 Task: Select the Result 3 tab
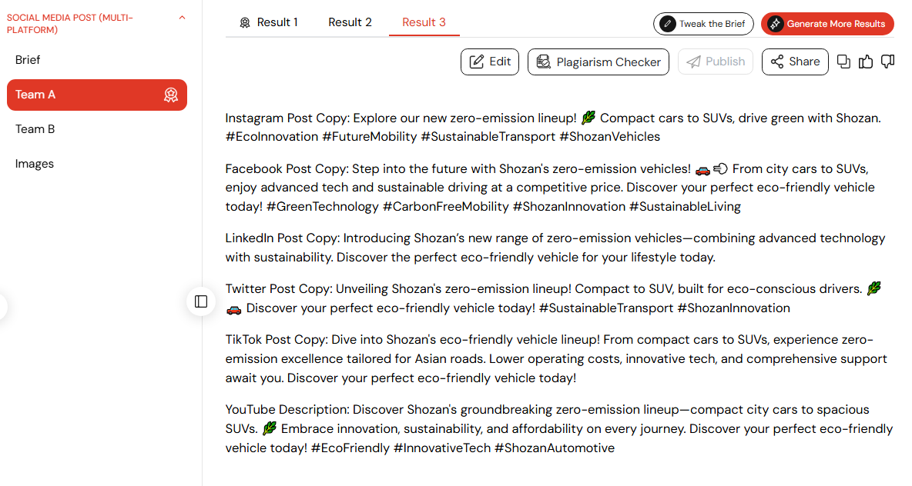click(424, 22)
